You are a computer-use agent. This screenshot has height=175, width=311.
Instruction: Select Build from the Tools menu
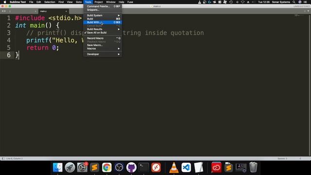[x=103, y=19]
